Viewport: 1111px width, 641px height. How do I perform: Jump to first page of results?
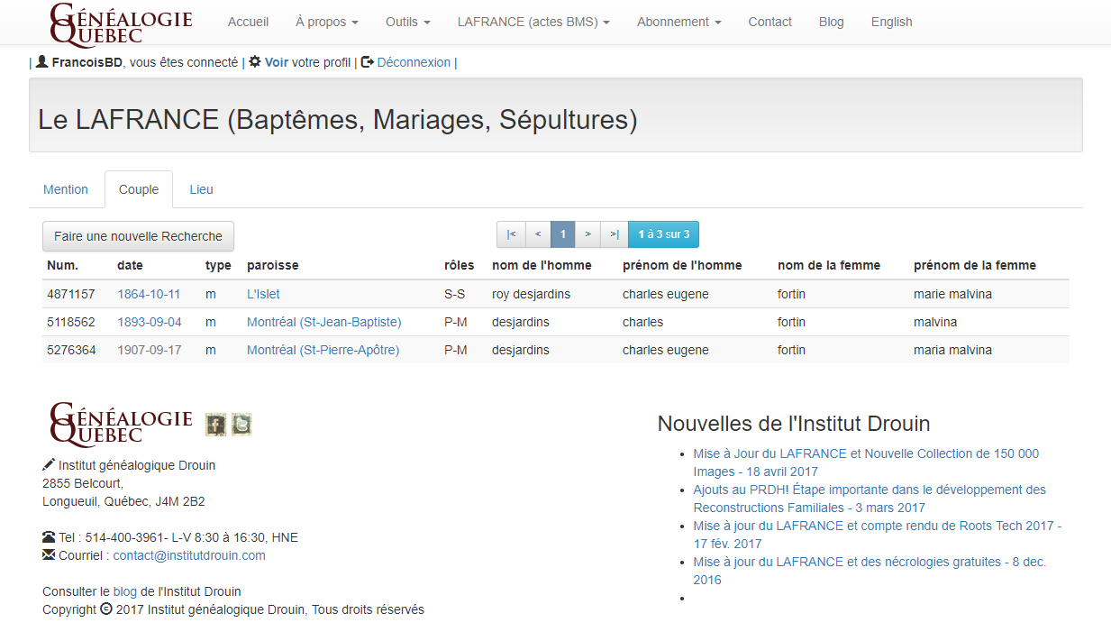click(x=511, y=234)
